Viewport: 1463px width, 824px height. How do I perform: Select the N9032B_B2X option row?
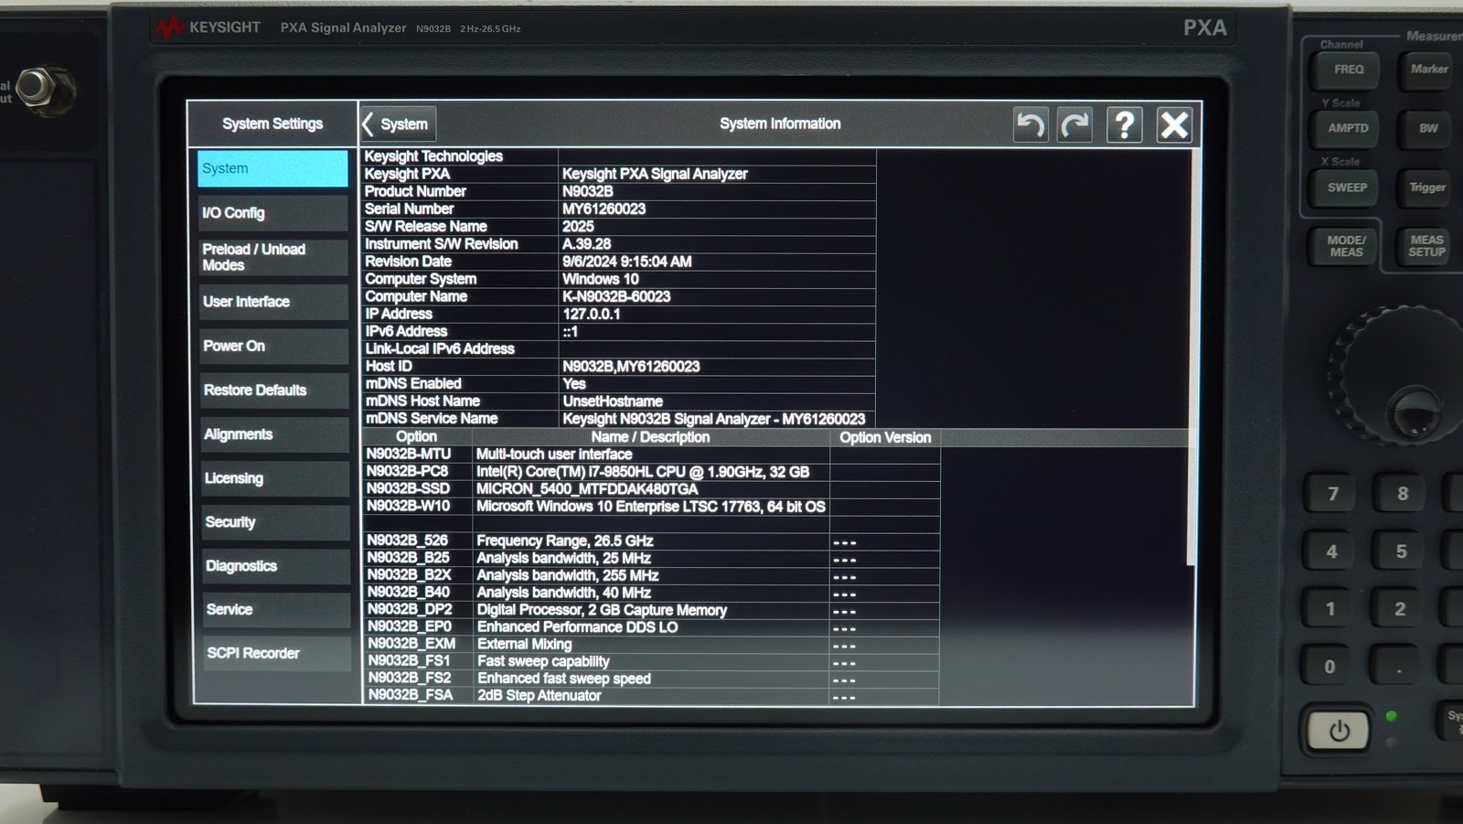651,575
